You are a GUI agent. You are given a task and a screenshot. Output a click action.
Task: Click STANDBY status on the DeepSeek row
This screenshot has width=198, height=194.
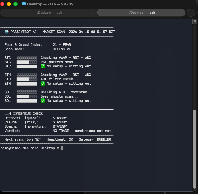60,118
